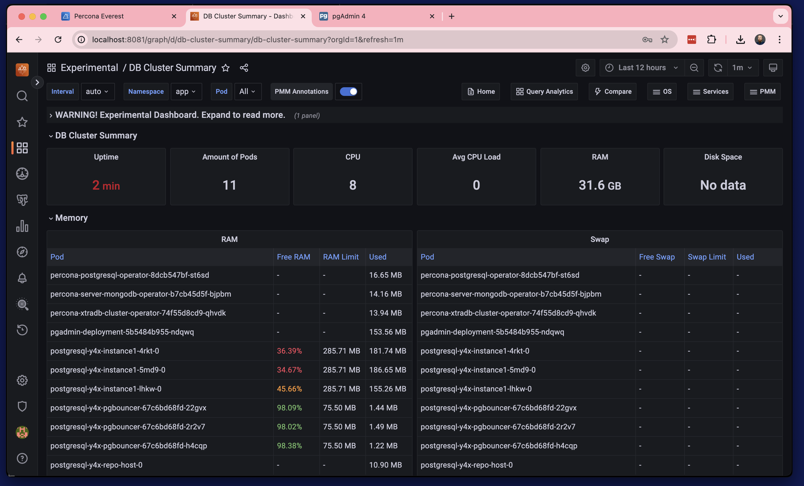
Task: Click the Home button
Action: point(480,92)
